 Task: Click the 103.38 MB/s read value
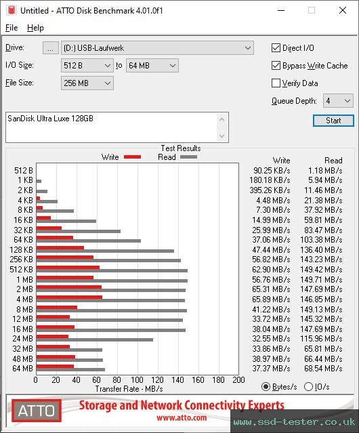321,240
